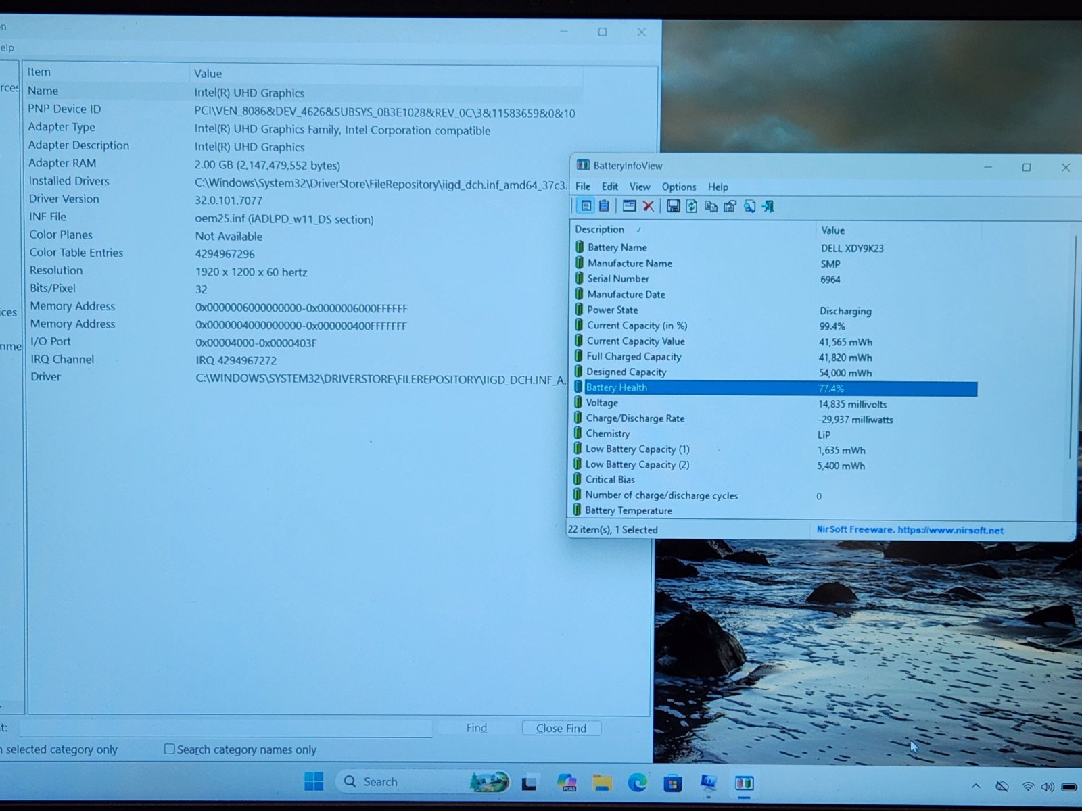Select the Battery Health row
The height and width of the screenshot is (811, 1082).
(776, 387)
